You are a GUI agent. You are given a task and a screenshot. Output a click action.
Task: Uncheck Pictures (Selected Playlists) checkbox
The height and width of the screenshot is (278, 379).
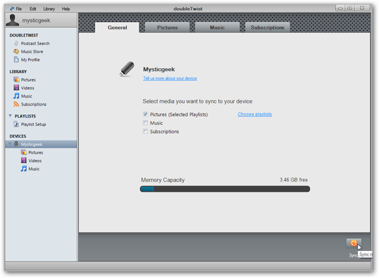(145, 114)
